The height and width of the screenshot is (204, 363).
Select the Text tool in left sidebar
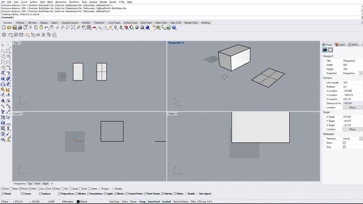coord(3,112)
